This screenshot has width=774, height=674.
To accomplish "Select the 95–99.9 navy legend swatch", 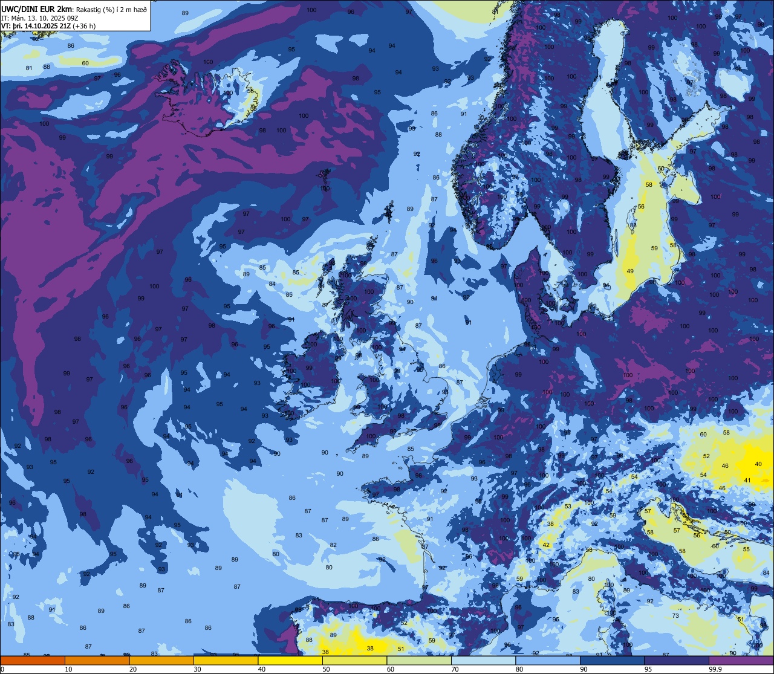I will [x=677, y=660].
